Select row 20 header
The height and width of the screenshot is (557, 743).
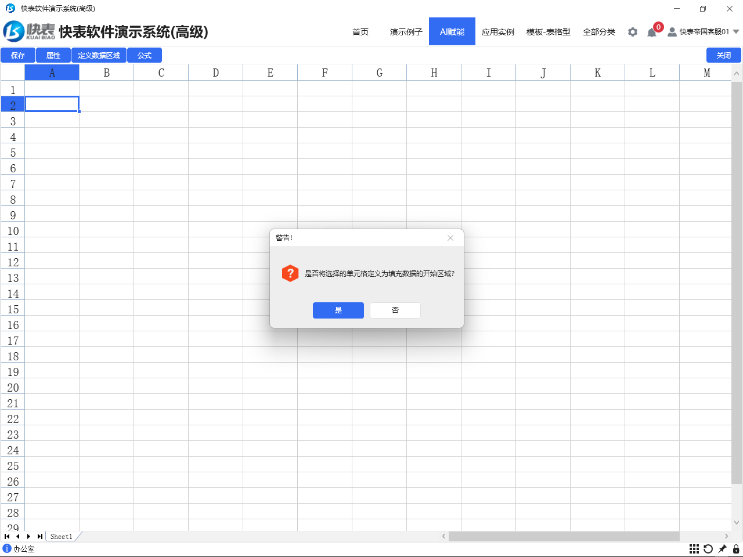13,388
